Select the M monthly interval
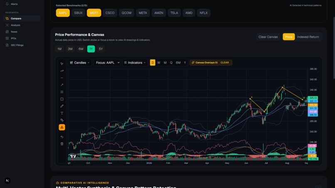335x188 pixels. tap(165, 63)
